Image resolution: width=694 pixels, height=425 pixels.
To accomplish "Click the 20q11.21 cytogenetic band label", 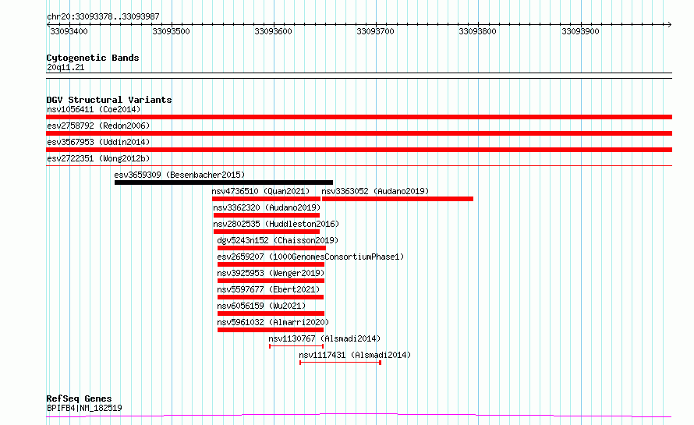I will tap(66, 67).
